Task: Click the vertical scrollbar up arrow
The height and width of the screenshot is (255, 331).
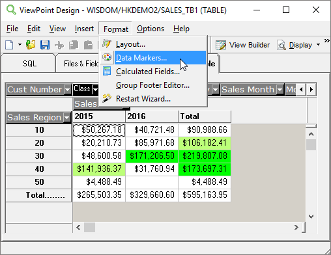Action: pos(311,135)
